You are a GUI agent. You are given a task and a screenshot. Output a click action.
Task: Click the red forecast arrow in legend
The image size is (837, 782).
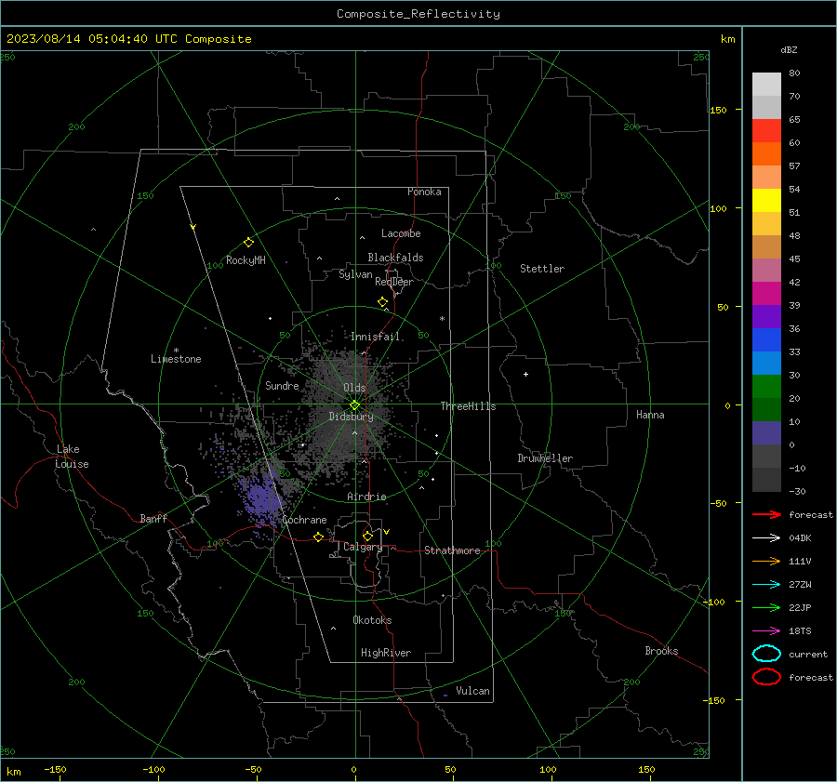pos(766,514)
